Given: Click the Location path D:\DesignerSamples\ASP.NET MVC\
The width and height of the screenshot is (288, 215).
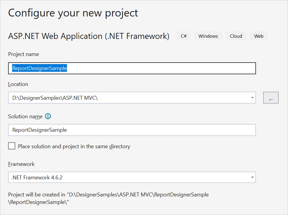Looking at the screenshot, I should point(55,98).
